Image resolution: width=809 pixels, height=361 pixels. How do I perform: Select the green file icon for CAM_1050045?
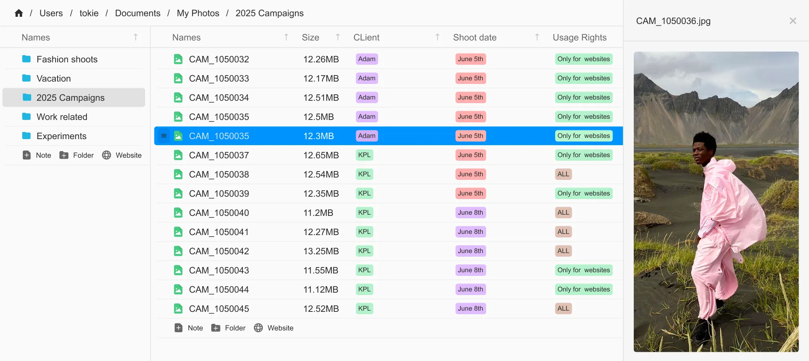tap(178, 308)
